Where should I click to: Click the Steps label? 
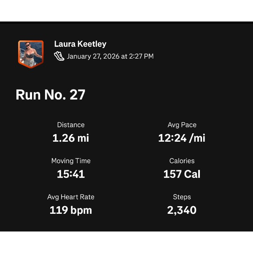coord(182,197)
